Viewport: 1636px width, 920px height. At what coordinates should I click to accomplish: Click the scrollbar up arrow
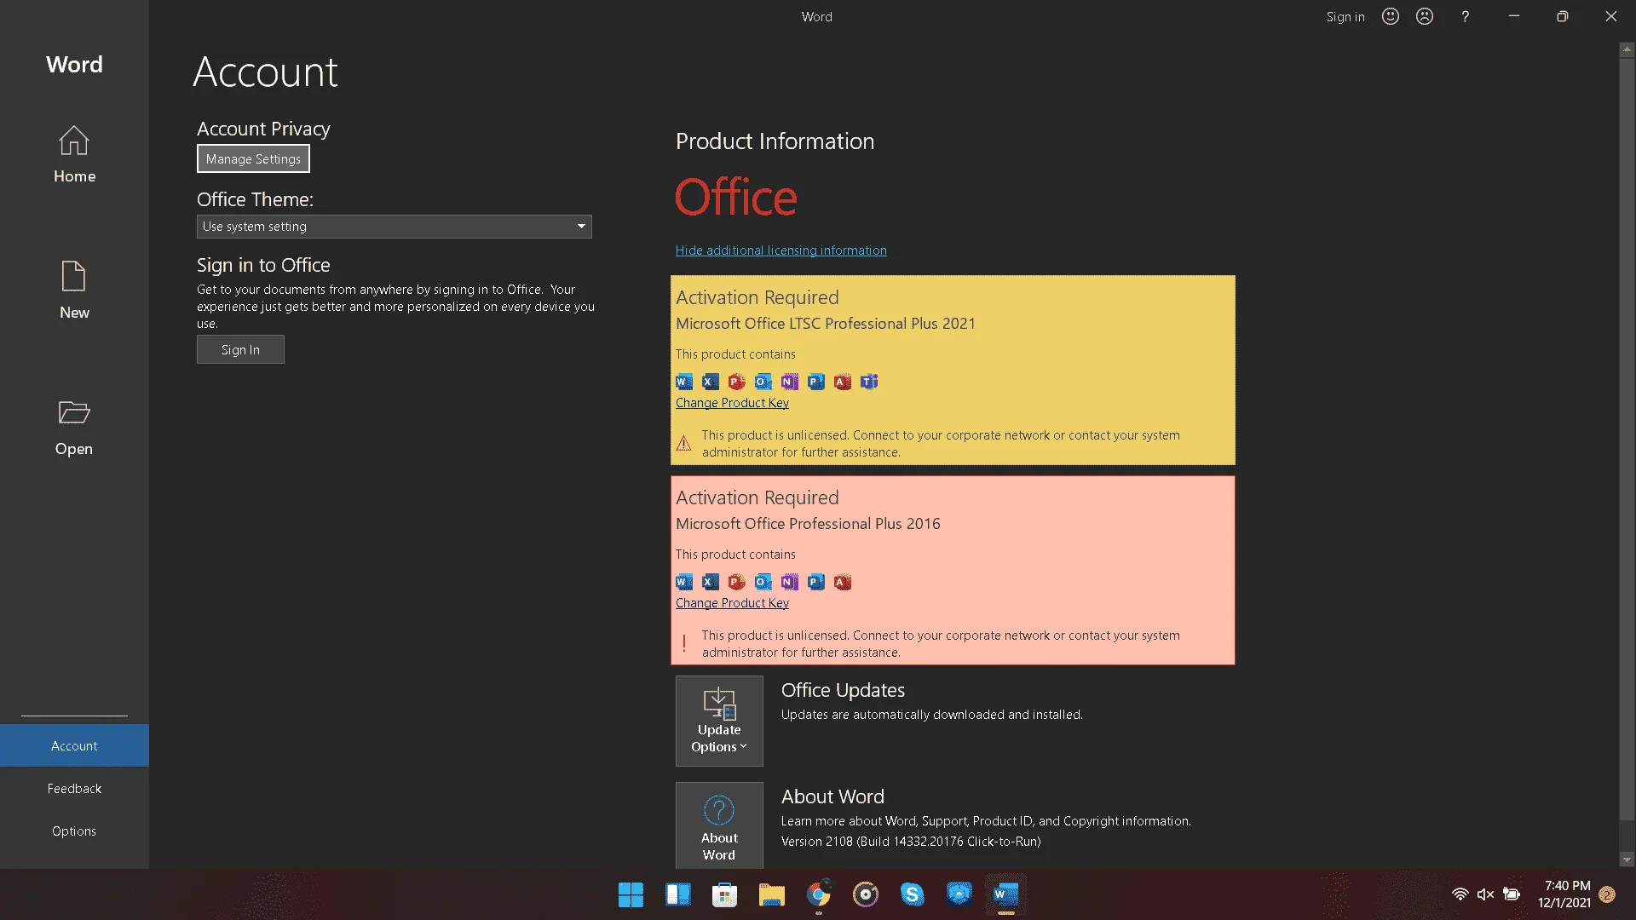[x=1627, y=50]
